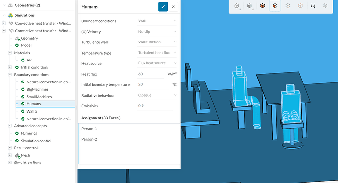The height and width of the screenshot is (183, 338).
Task: Open the Heat source dropdown
Action: coord(157,63)
